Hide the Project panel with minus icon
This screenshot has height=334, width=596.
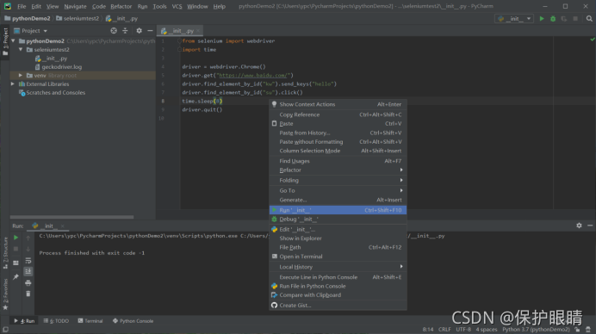click(150, 31)
